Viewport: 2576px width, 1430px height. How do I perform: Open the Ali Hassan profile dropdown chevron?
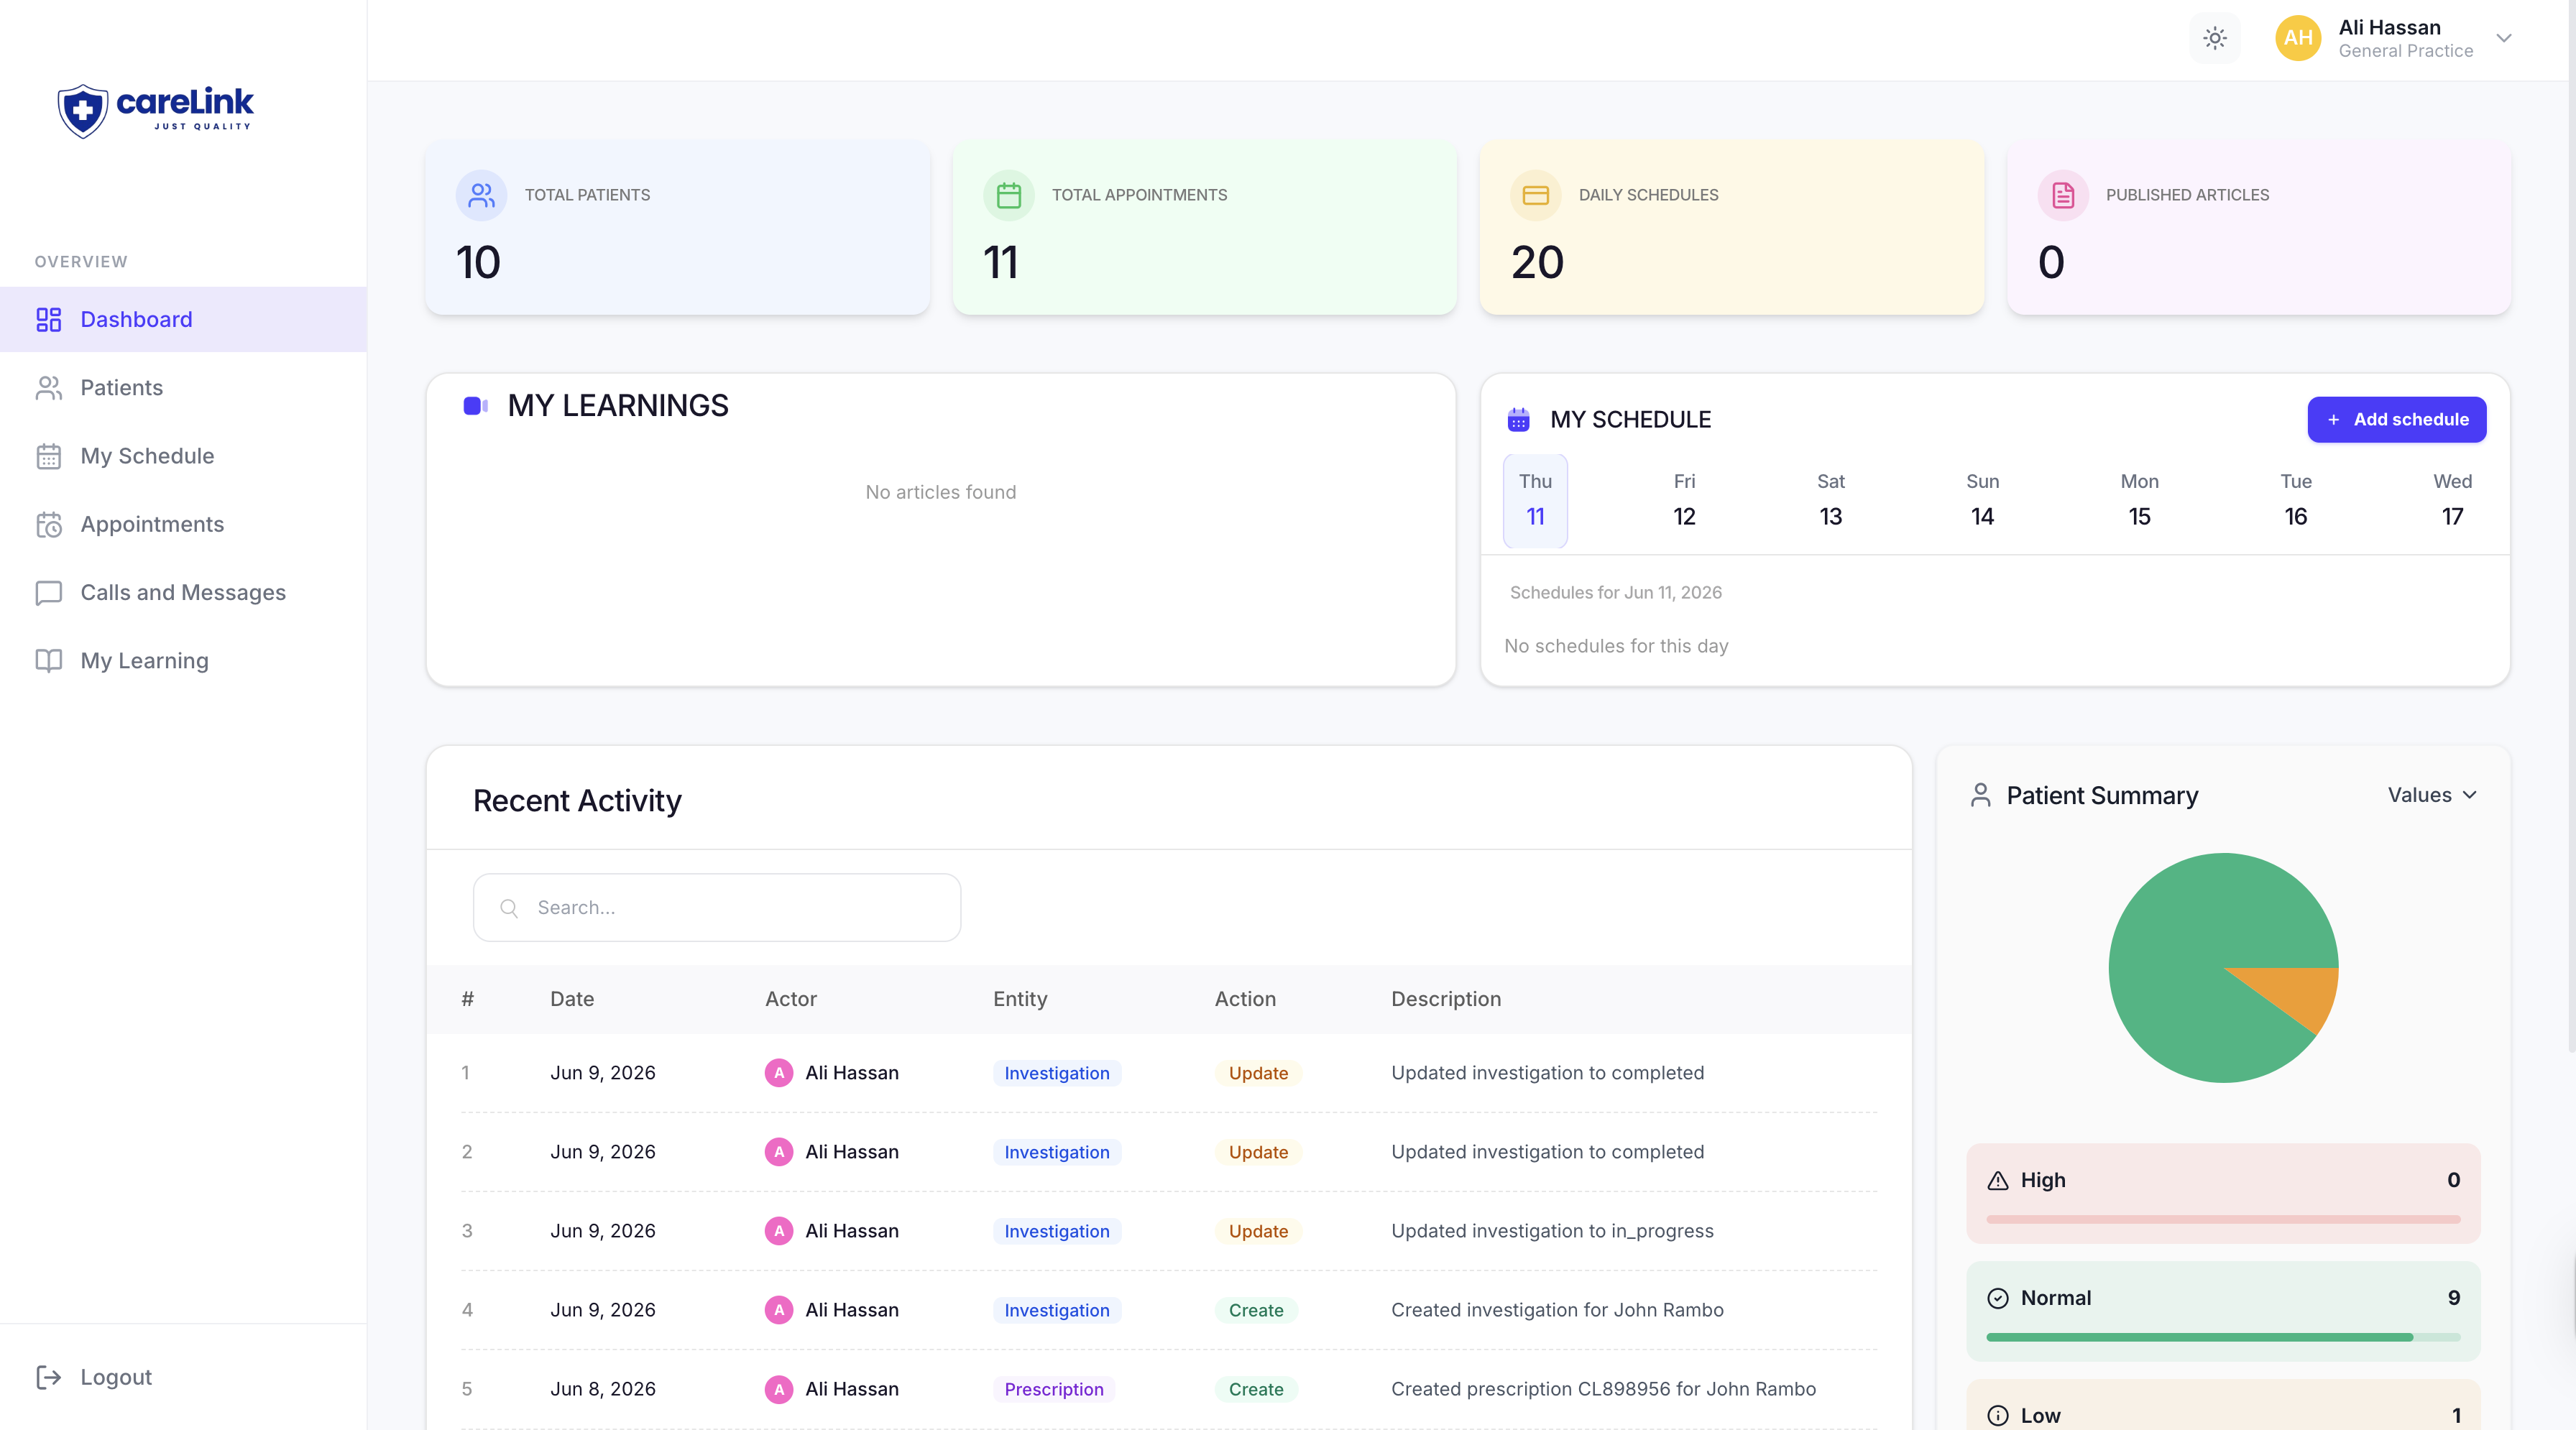coord(2504,38)
